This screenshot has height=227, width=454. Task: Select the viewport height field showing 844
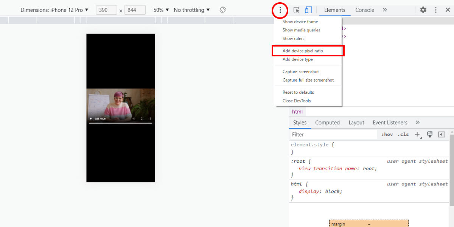pos(135,10)
